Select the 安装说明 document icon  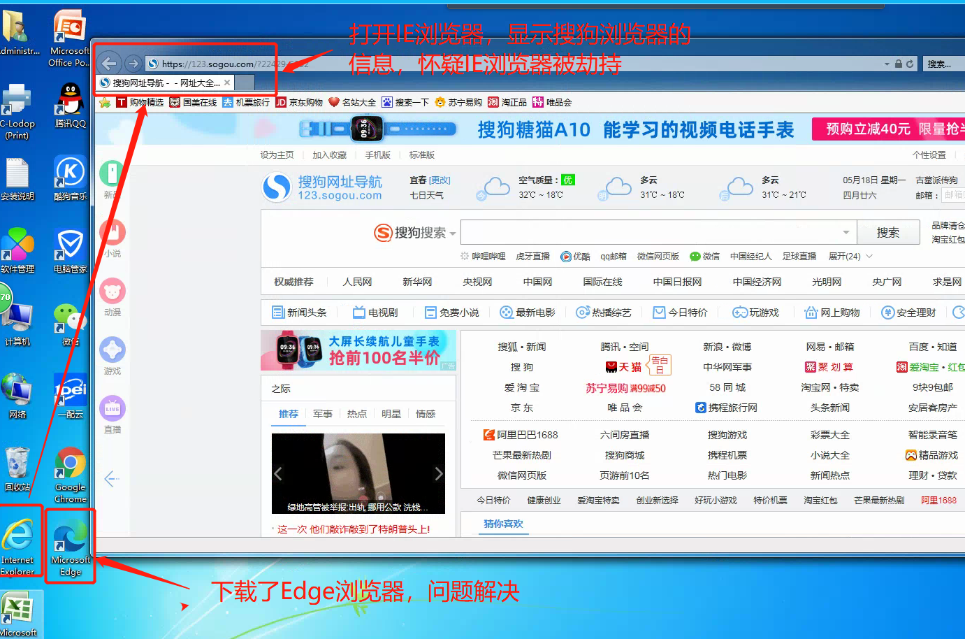coord(17,179)
